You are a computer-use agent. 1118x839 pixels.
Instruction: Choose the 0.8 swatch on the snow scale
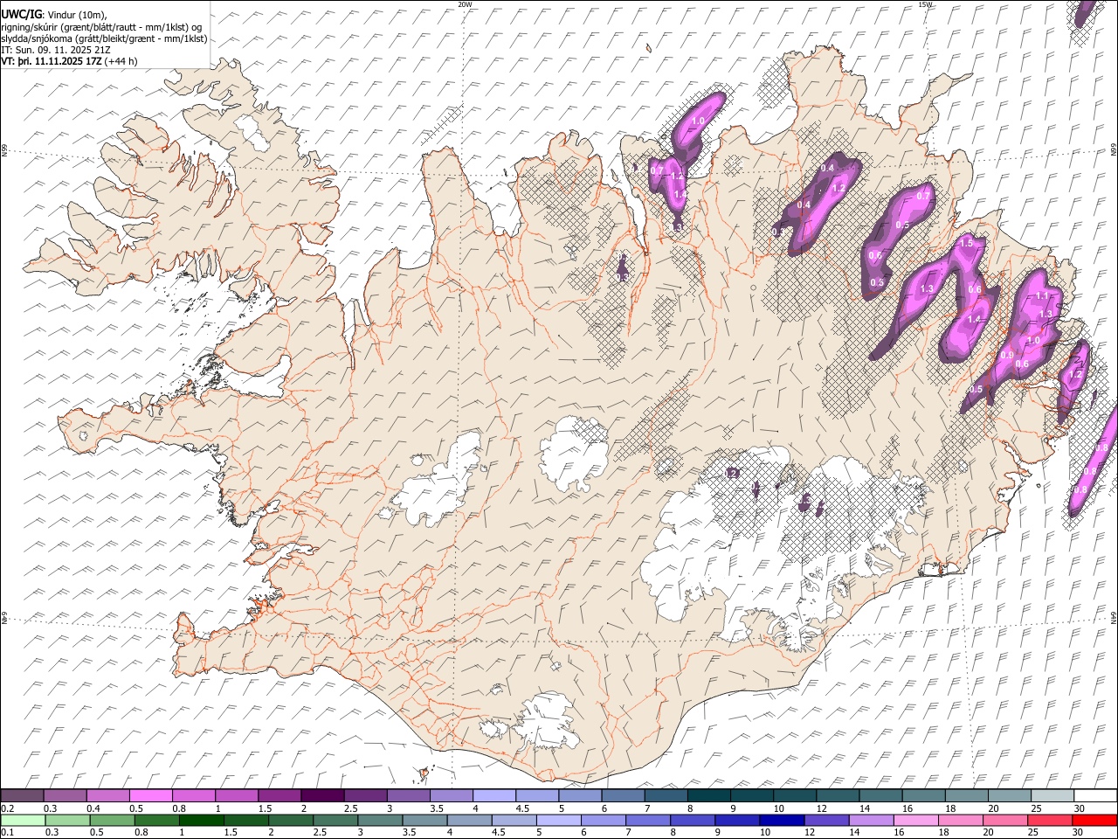coord(194,796)
